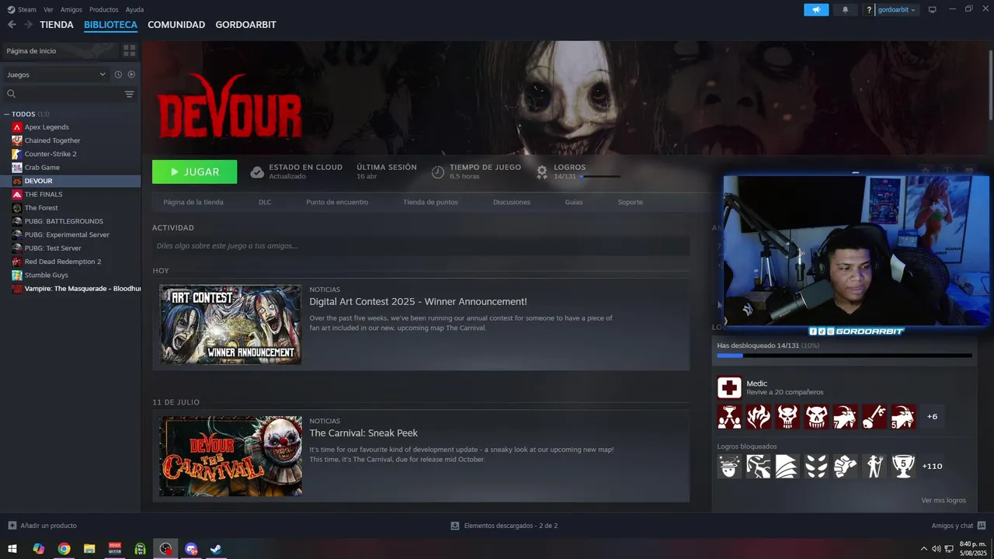994x559 pixels.
Task: Open Página de la tienda tab
Action: (193, 202)
